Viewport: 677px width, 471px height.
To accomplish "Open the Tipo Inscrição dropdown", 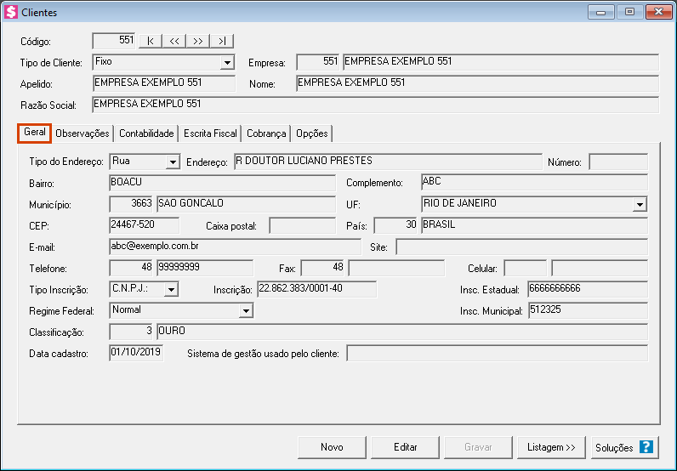I will (171, 290).
